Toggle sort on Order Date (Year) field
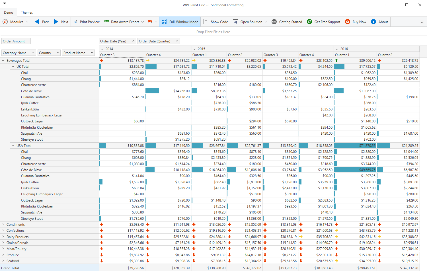Image resolution: width=427 pixels, height=271 pixels. click(117, 41)
